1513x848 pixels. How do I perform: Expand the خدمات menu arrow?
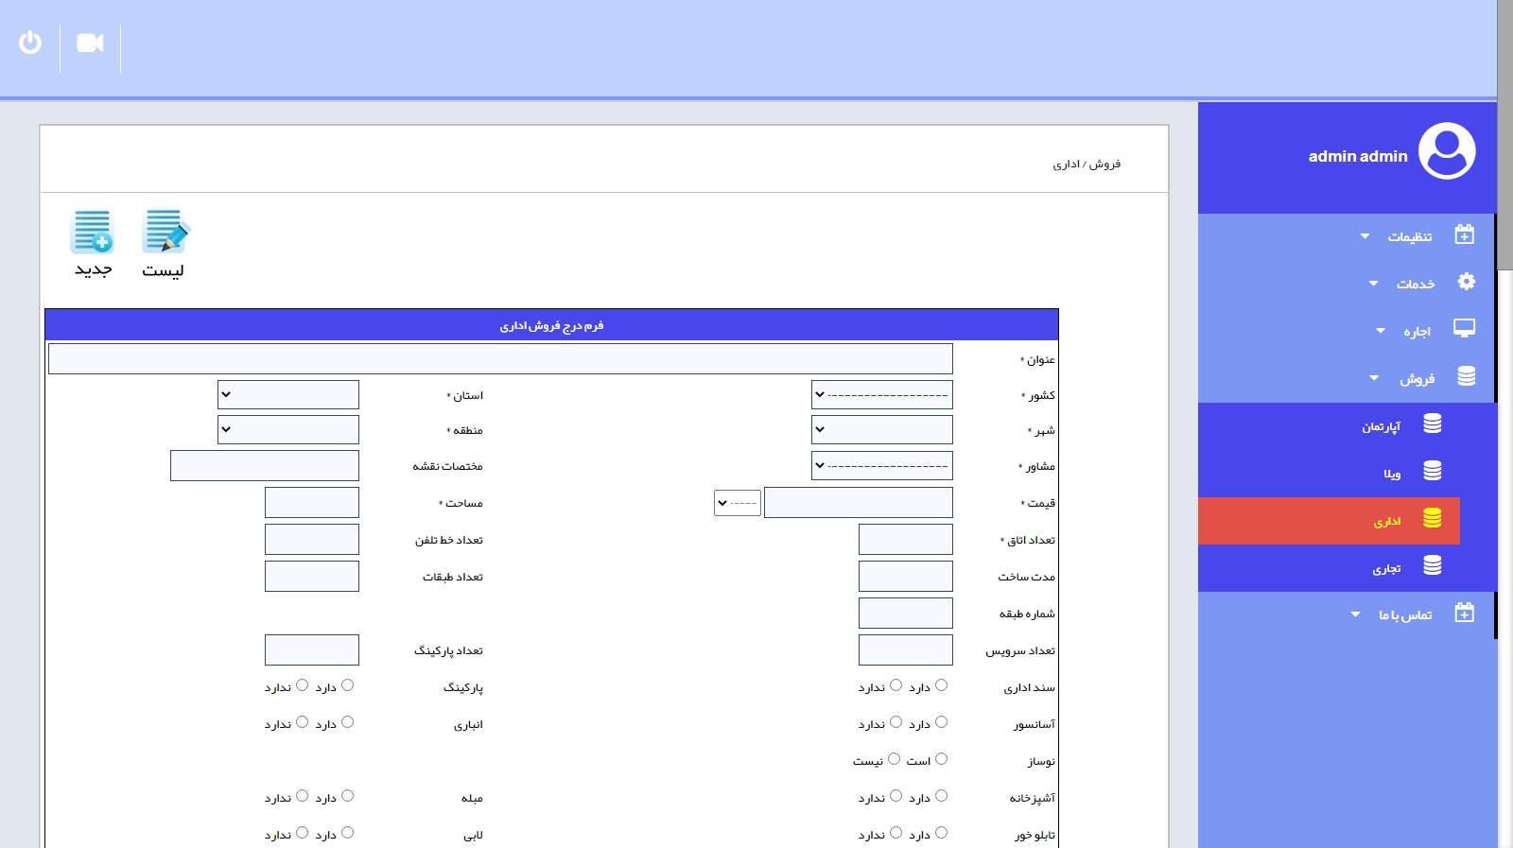click(x=1373, y=284)
